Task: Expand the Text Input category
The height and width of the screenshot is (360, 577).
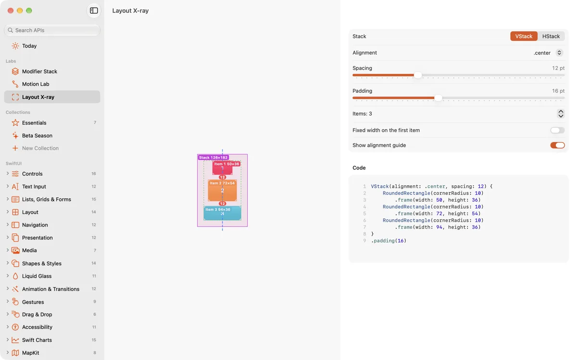Action: [x=8, y=187]
